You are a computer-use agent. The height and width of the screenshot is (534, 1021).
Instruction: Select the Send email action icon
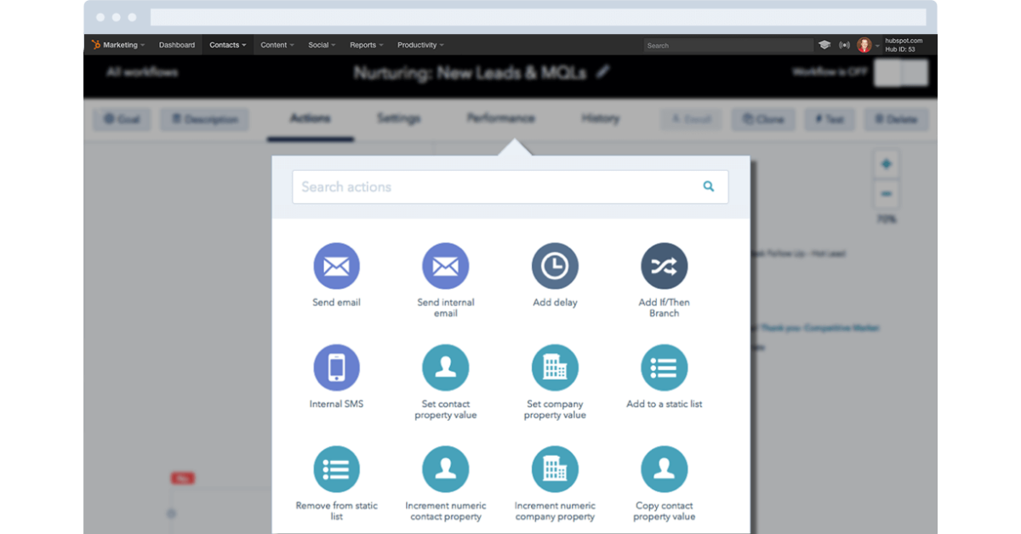tap(336, 266)
